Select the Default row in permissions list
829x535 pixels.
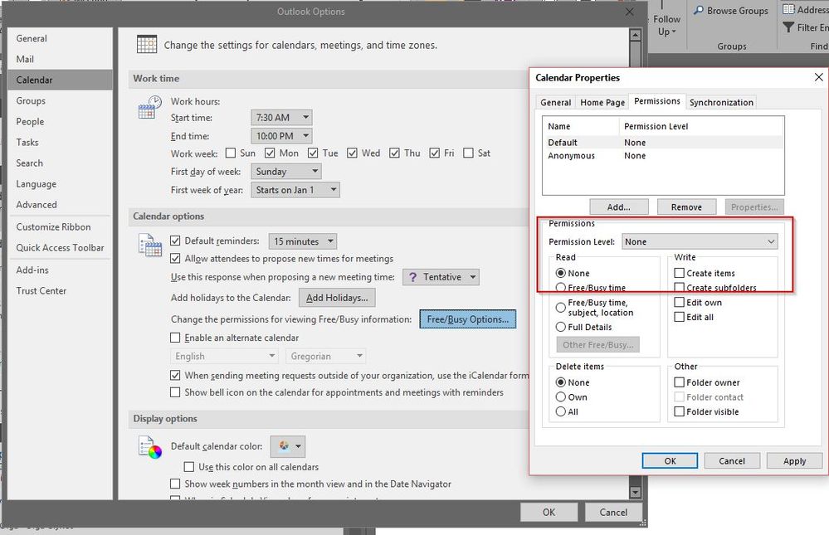663,142
